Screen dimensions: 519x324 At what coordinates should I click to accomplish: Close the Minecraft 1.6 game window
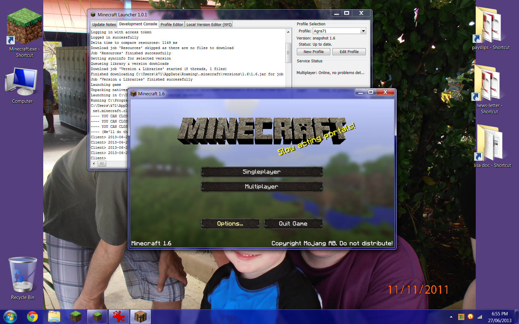pyautogui.click(x=385, y=92)
